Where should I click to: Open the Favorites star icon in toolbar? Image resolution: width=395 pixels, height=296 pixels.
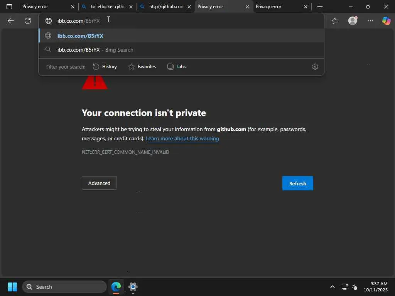(x=335, y=21)
